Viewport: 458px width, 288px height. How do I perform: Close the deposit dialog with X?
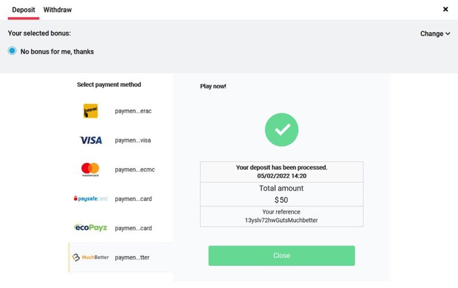click(x=446, y=9)
